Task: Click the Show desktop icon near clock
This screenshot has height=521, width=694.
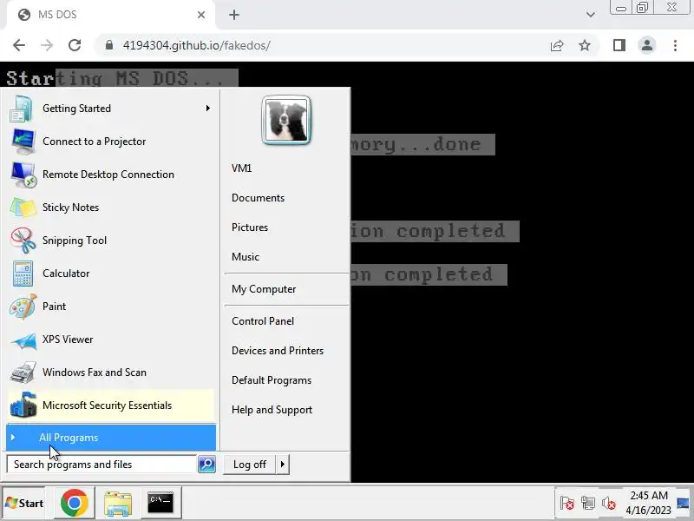Action: tap(683, 503)
